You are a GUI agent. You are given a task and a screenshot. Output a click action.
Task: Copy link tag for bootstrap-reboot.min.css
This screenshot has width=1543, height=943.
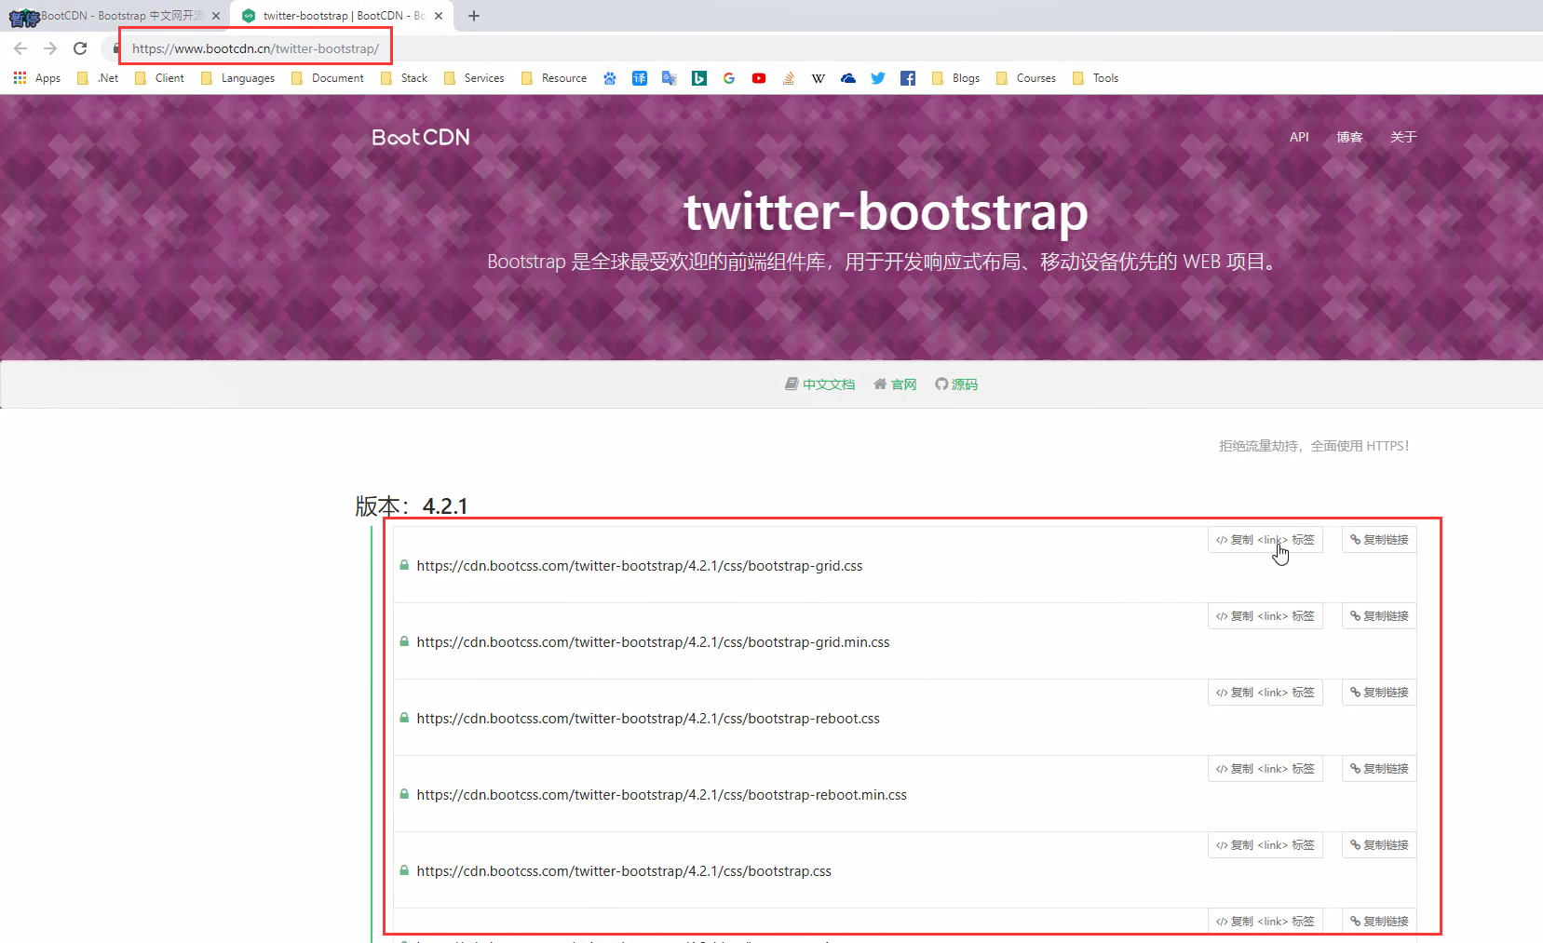point(1266,769)
